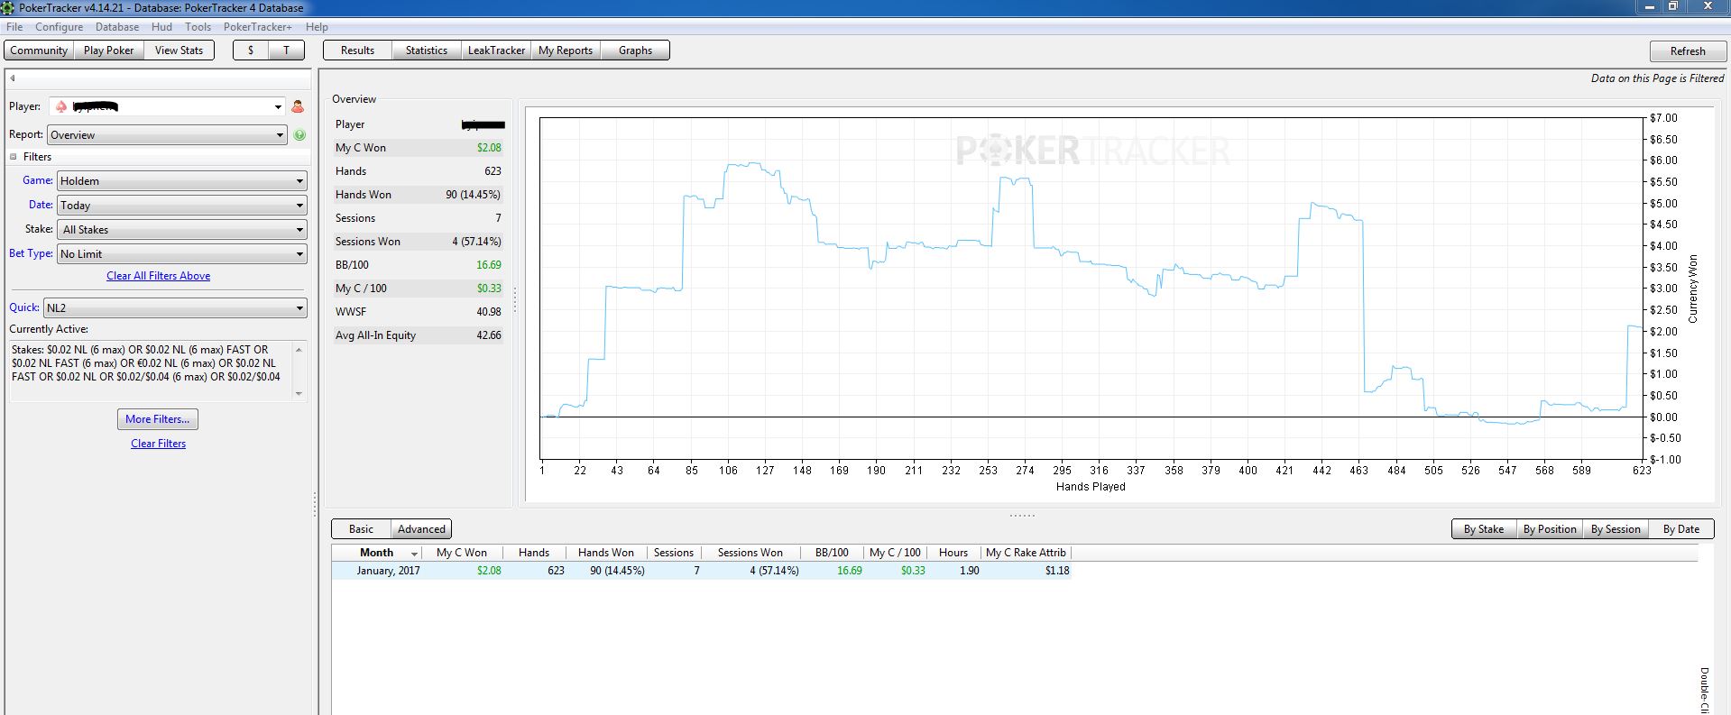The height and width of the screenshot is (715, 1731).
Task: Group results By Date
Action: pos(1680,529)
